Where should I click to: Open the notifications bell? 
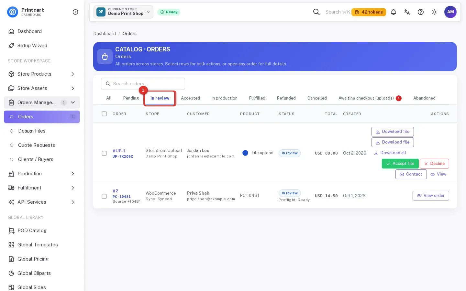394,12
